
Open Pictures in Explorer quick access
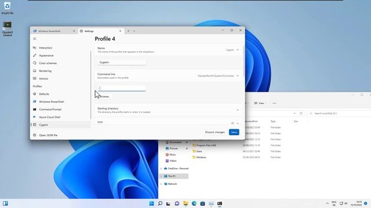point(174,148)
